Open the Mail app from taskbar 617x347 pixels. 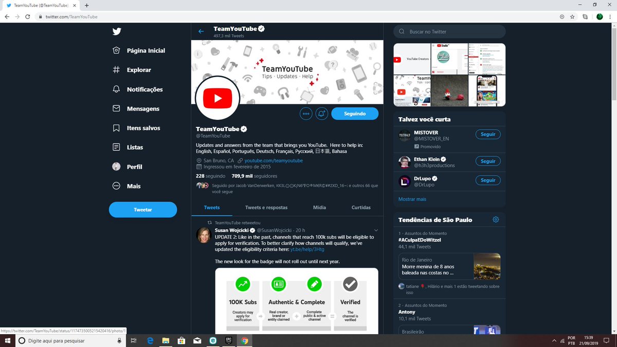pos(197,340)
